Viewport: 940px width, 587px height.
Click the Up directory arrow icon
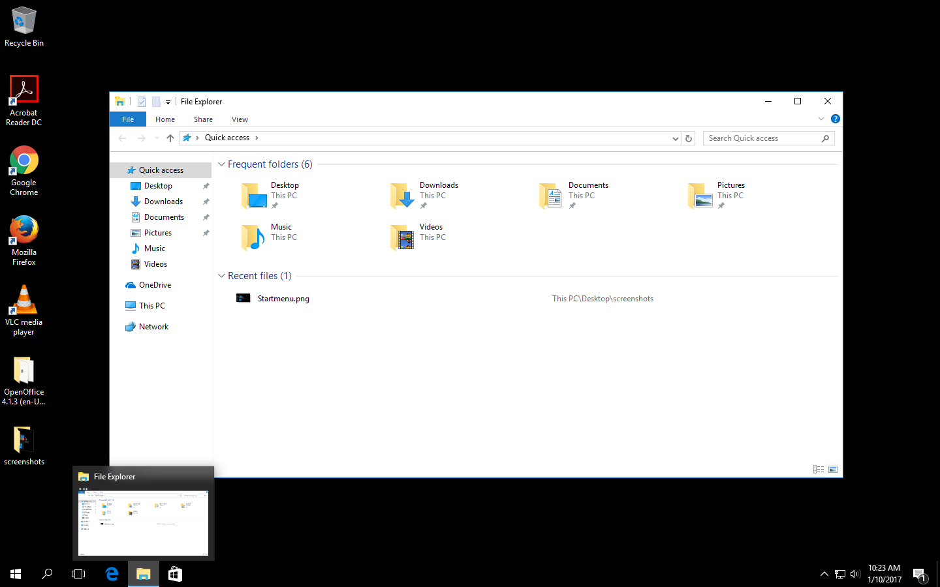pyautogui.click(x=170, y=138)
